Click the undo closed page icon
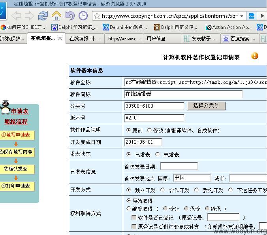Viewport: 267px width, 235px height. [70, 16]
